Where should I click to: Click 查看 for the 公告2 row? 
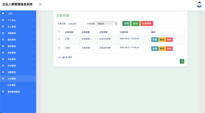point(155,49)
